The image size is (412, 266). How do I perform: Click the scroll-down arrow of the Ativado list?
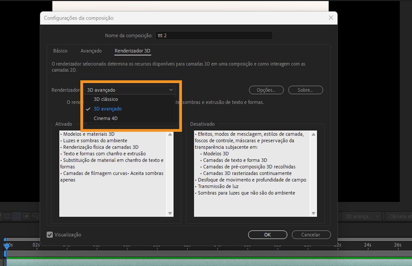(170, 213)
